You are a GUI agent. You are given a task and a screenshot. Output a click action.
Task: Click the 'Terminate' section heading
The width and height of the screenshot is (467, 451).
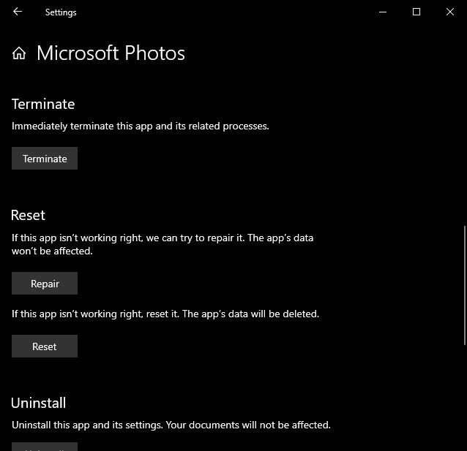(43, 104)
